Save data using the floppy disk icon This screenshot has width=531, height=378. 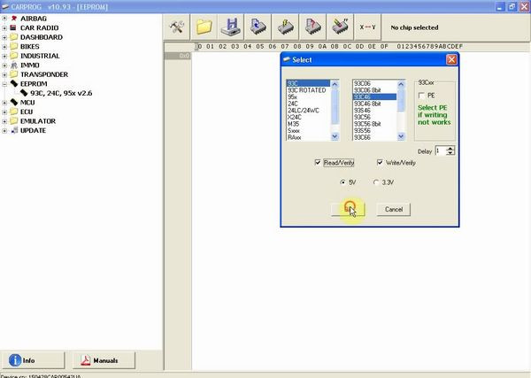tap(233, 27)
